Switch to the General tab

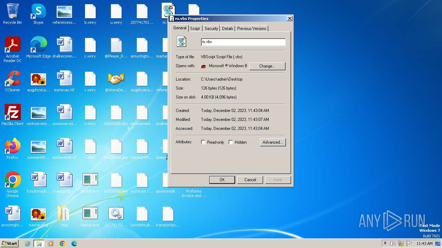[x=180, y=28]
